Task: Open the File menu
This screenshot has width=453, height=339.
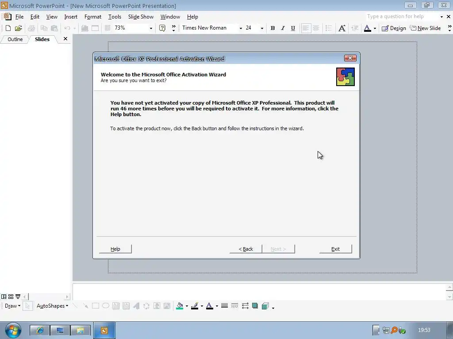Action: 19,17
